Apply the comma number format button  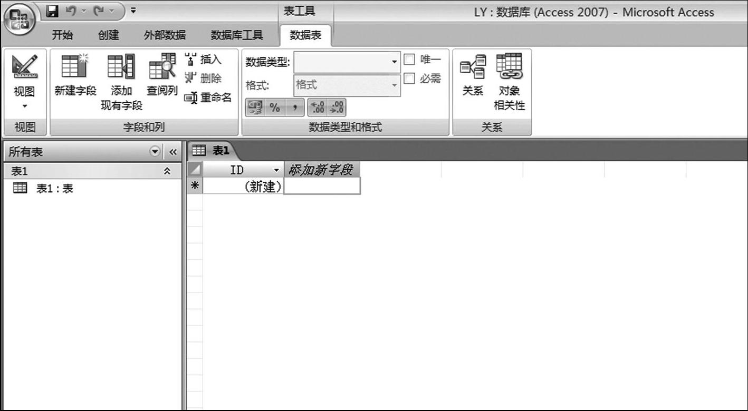point(295,108)
